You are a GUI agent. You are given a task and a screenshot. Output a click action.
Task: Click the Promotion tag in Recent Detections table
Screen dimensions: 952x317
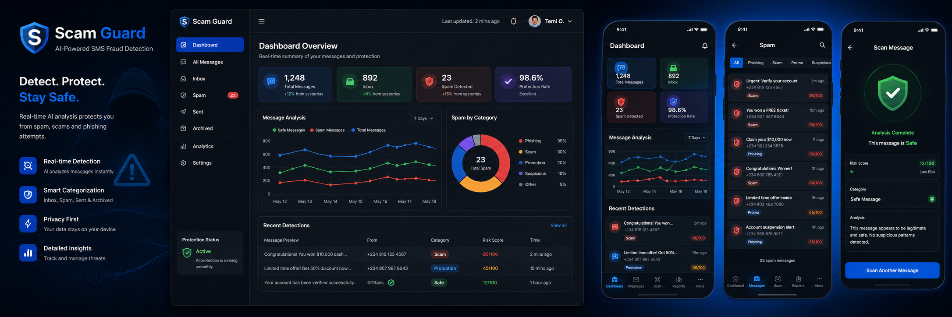click(445, 268)
